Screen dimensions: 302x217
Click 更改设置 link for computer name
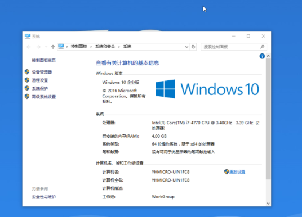pos(237,172)
